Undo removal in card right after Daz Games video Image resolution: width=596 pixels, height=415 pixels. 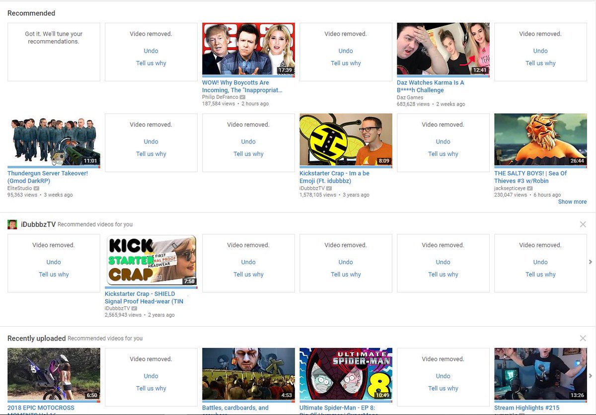click(x=540, y=51)
